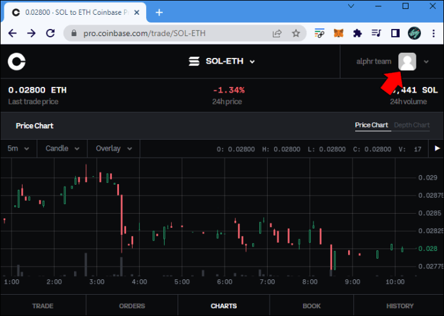Click the address bar URL

coord(144,33)
